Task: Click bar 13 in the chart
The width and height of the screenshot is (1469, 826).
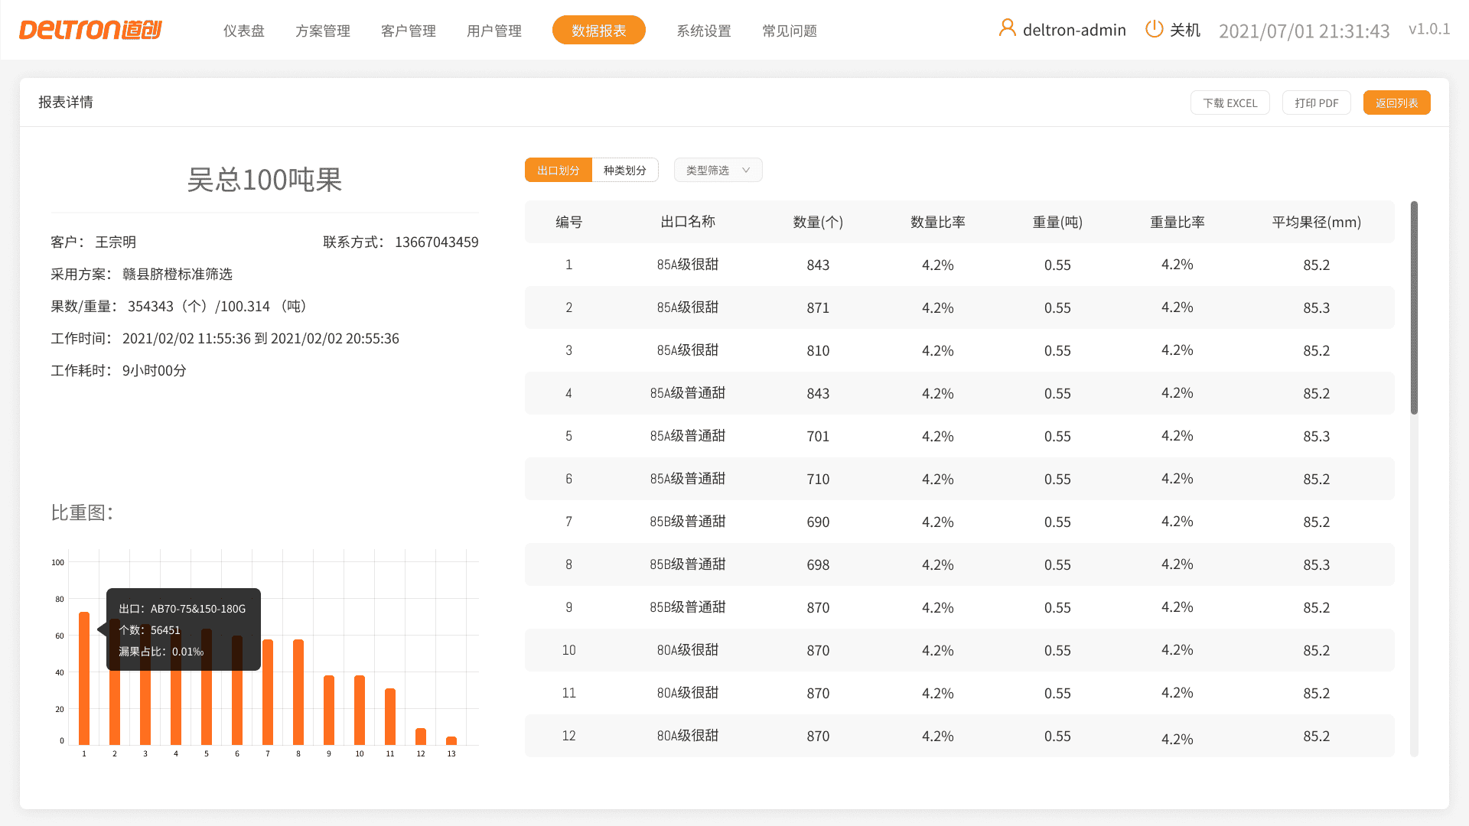Action: 451,740
